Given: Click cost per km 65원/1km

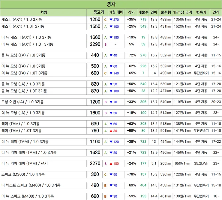Looking at the screenshot, I should tap(182, 163).
